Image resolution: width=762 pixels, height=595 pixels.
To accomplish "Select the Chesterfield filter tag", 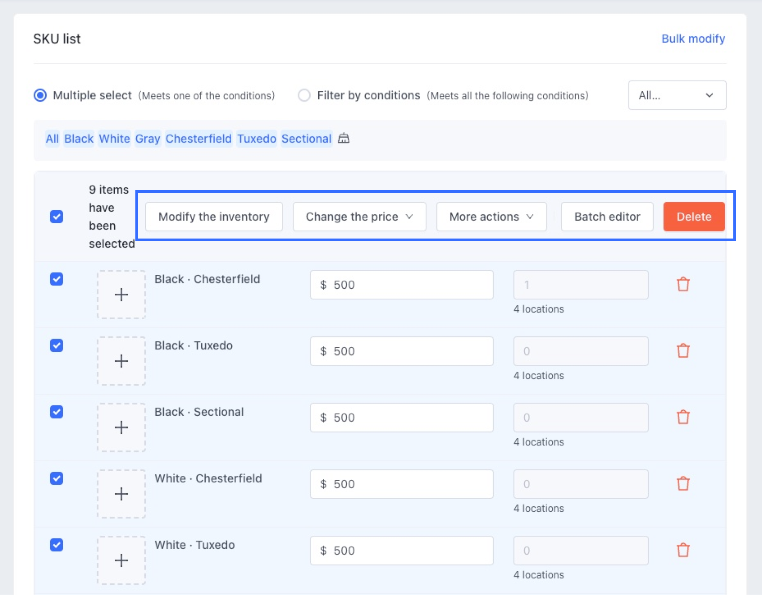I will click(x=199, y=139).
